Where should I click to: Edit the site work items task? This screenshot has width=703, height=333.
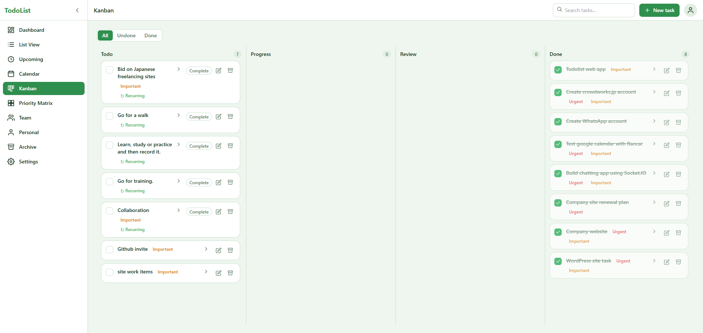(219, 273)
